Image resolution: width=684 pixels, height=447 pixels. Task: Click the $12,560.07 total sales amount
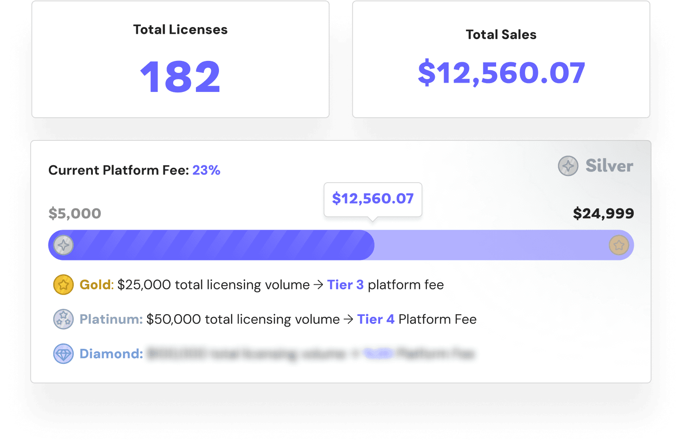click(x=501, y=73)
